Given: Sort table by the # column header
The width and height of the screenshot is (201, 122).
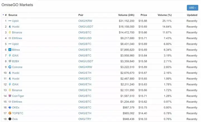Looking at the screenshot, I should pyautogui.click(x=6, y=15).
